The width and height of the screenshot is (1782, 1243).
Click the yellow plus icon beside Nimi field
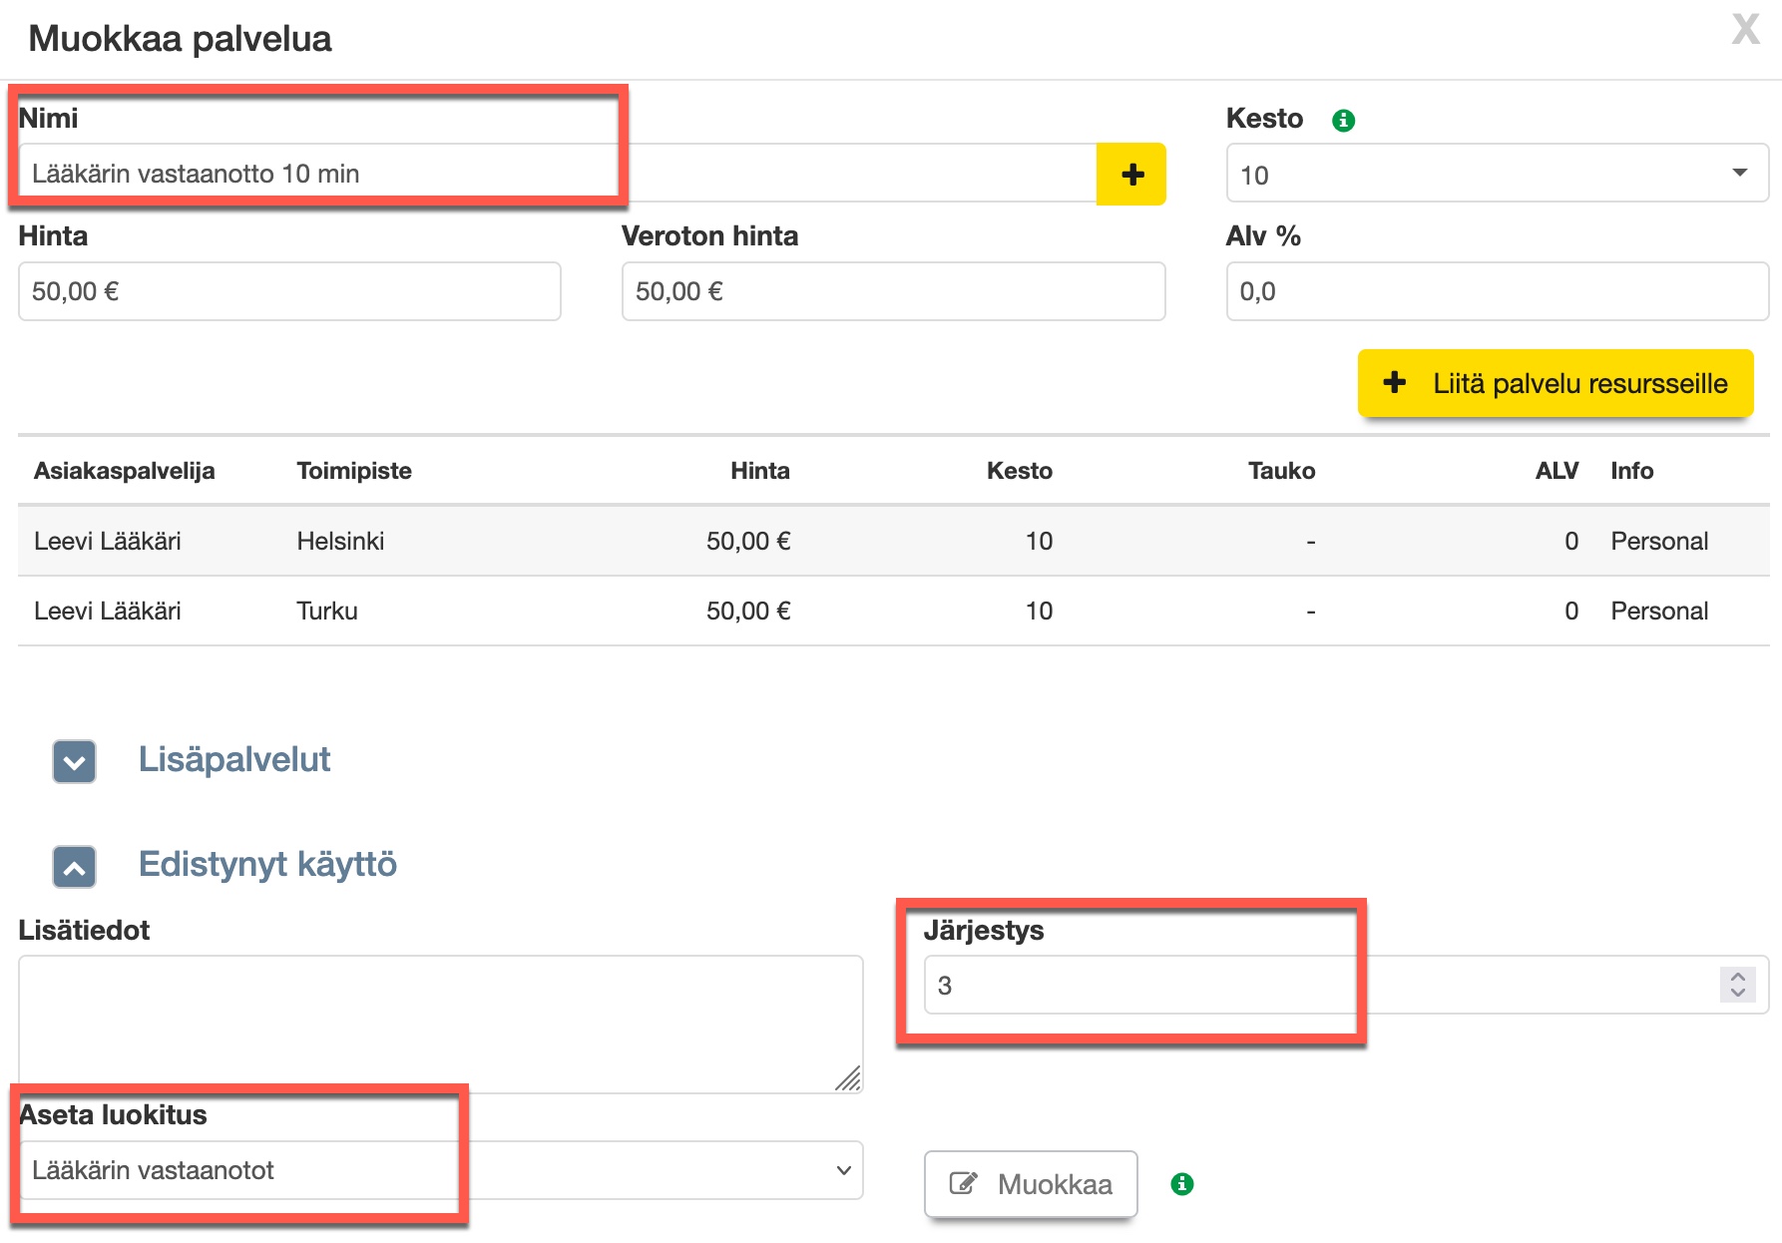coord(1130,175)
